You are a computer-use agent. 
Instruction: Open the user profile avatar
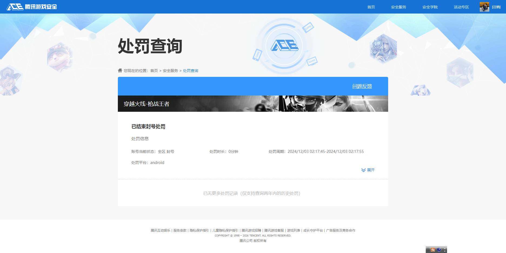point(484,7)
